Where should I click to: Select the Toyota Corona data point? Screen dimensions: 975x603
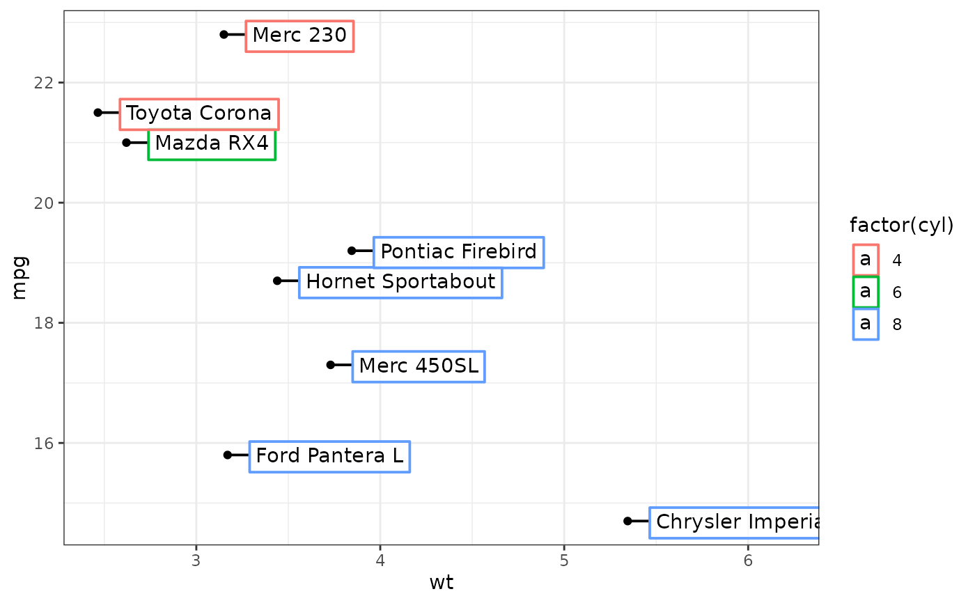click(98, 113)
